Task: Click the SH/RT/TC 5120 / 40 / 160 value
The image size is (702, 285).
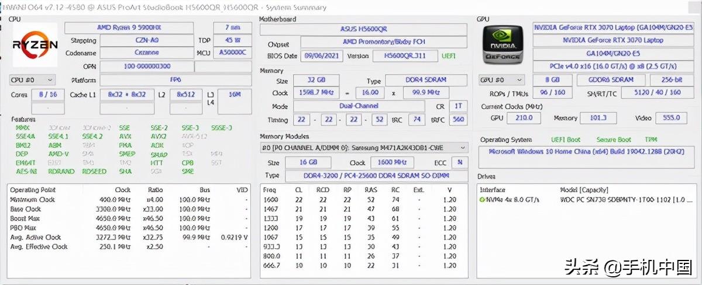Action: click(x=658, y=93)
